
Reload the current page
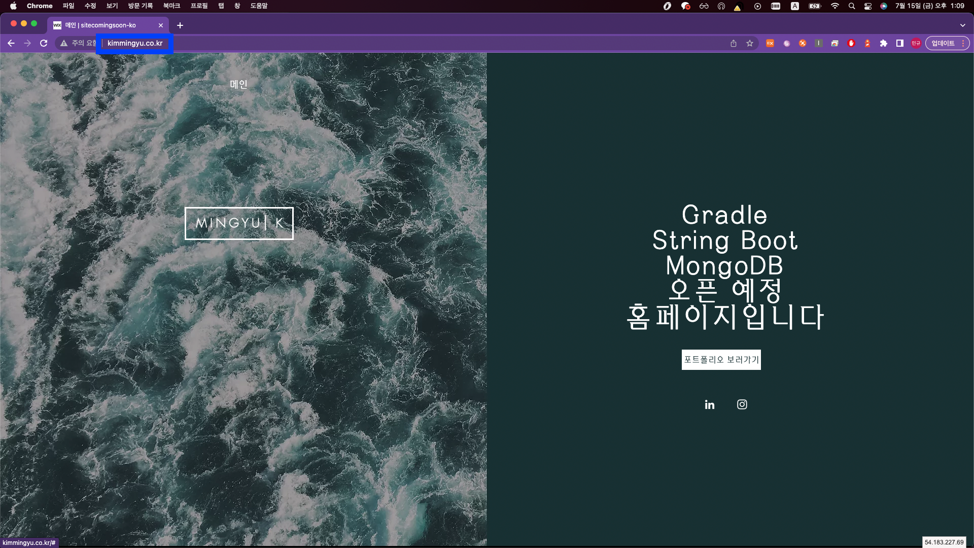[44, 44]
